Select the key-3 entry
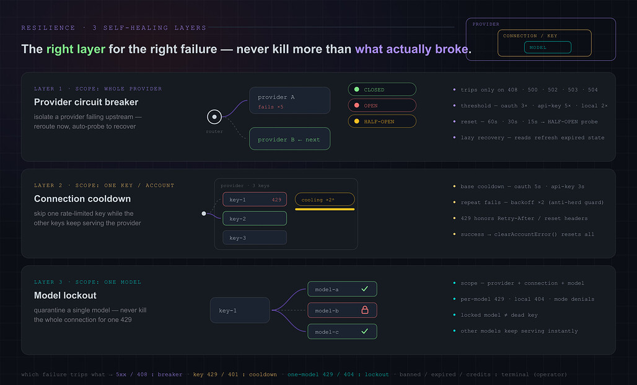This screenshot has height=385, width=637. (255, 238)
